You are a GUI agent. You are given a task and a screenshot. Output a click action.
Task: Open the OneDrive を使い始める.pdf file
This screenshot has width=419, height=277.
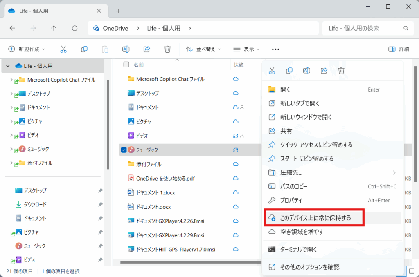[164, 178]
